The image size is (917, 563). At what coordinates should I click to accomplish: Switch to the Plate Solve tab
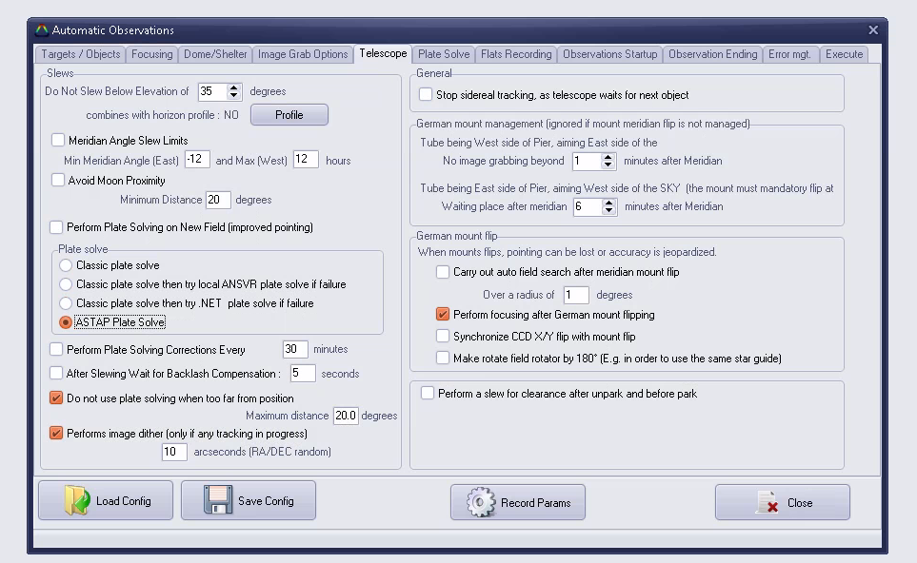click(444, 54)
